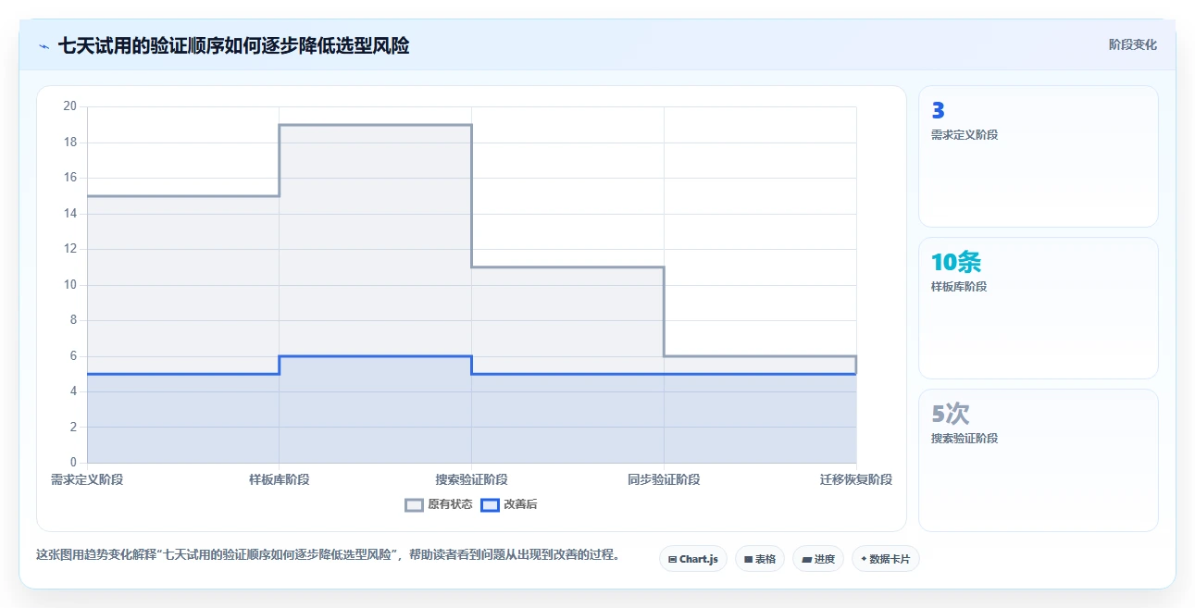Click the blue 改善后 legend swatch
Image resolution: width=1195 pixels, height=608 pixels.
(490, 504)
